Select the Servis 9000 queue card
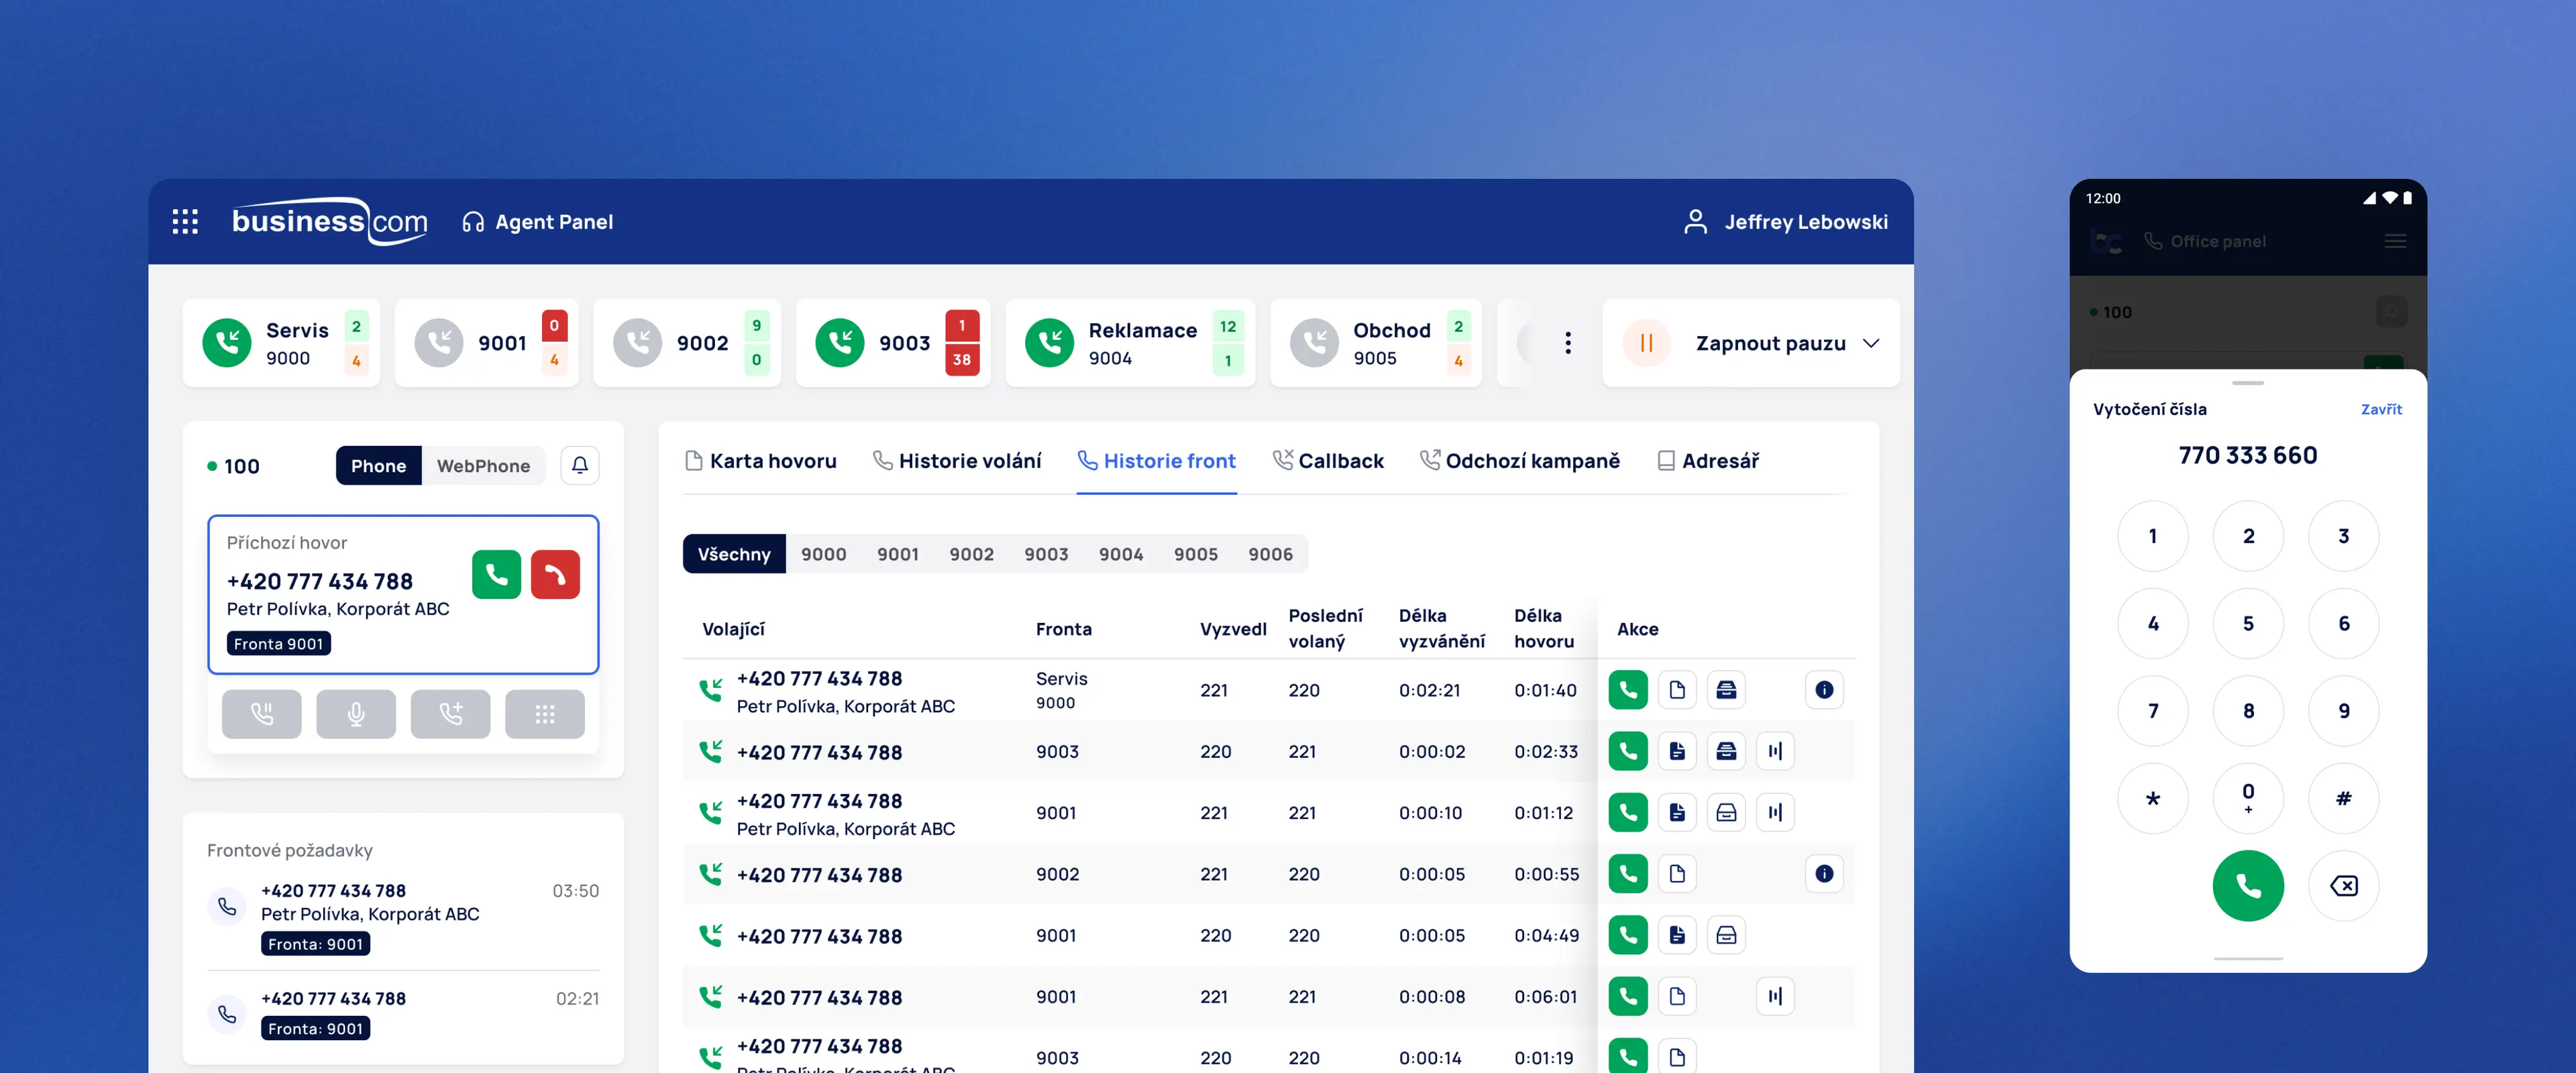Viewport: 2576px width, 1073px height. 281,343
